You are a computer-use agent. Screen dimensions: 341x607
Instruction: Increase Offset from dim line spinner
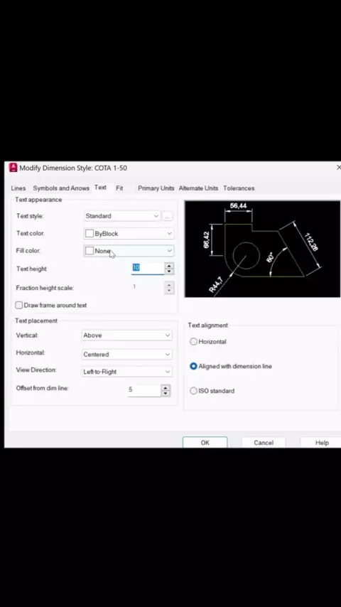[166, 387]
